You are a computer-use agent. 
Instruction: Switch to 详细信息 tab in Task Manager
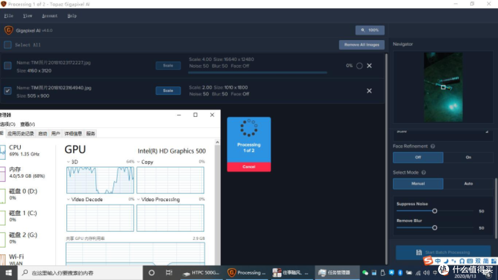(73, 134)
